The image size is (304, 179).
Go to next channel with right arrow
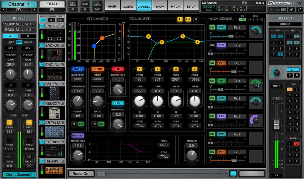(x=35, y=9)
